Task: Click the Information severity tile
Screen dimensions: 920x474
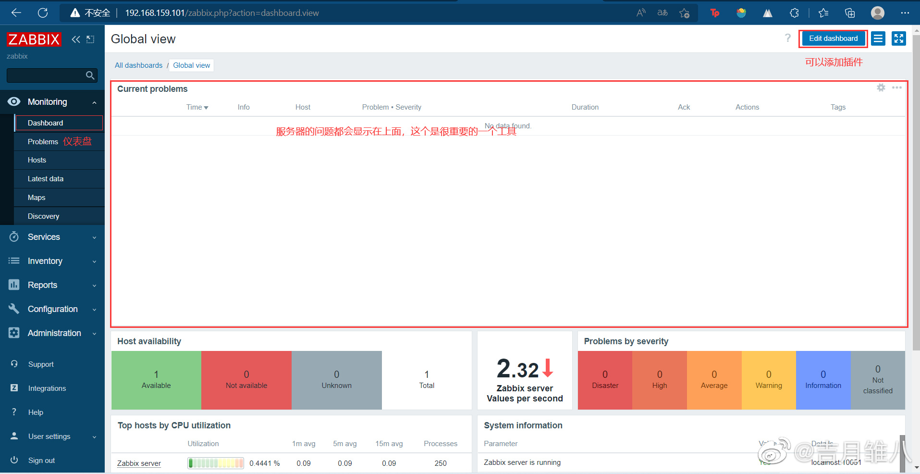Action: (x=823, y=380)
